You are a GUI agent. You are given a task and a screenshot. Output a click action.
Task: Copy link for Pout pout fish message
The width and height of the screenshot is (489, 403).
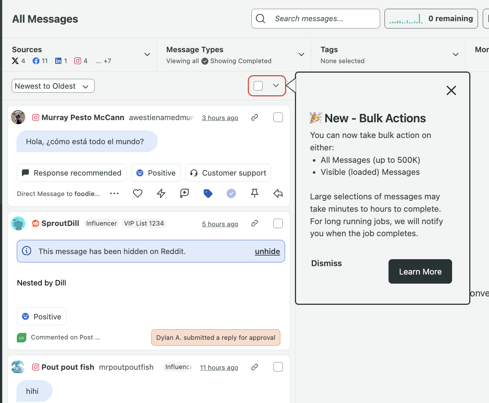(x=255, y=367)
